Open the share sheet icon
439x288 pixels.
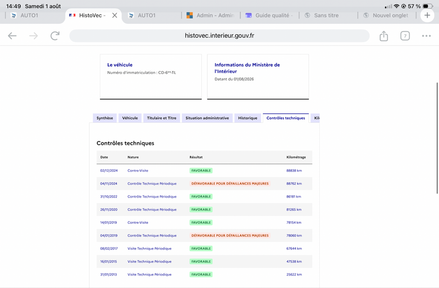(x=384, y=36)
